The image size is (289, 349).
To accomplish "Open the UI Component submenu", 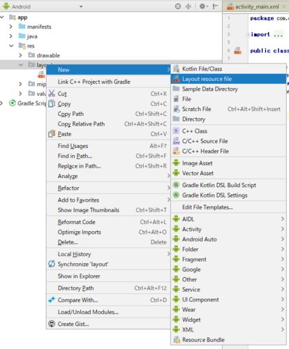I will point(228,299).
